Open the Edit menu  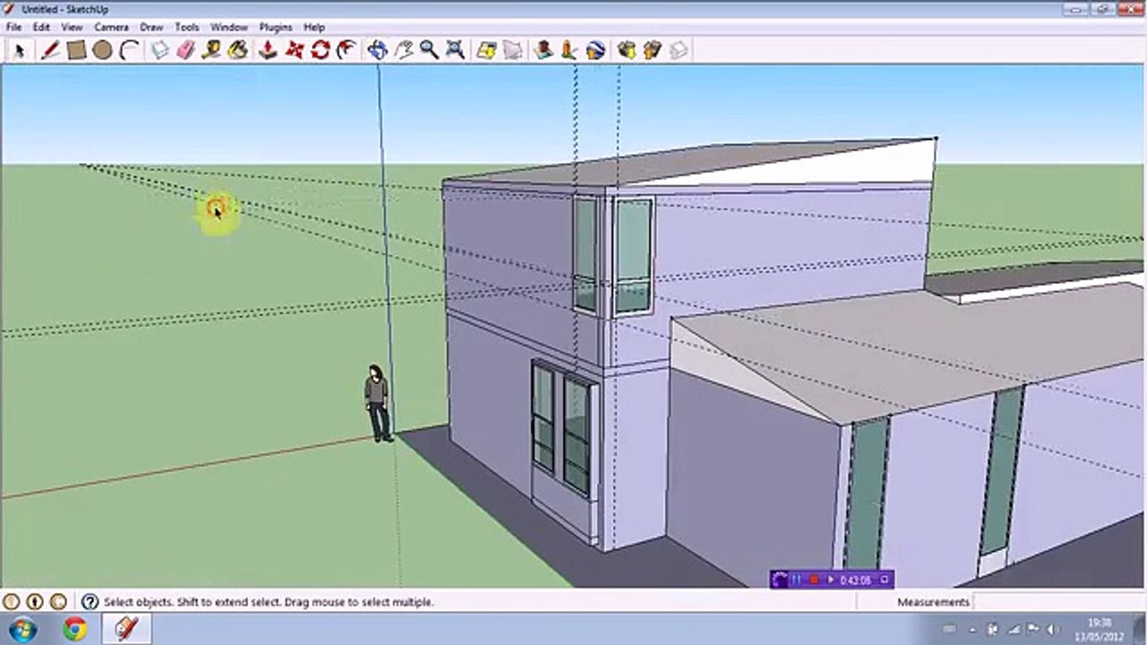tap(41, 28)
